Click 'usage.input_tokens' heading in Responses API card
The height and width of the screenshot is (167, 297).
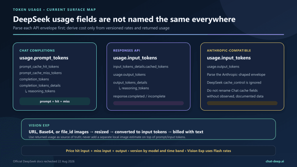[x=135, y=58]
